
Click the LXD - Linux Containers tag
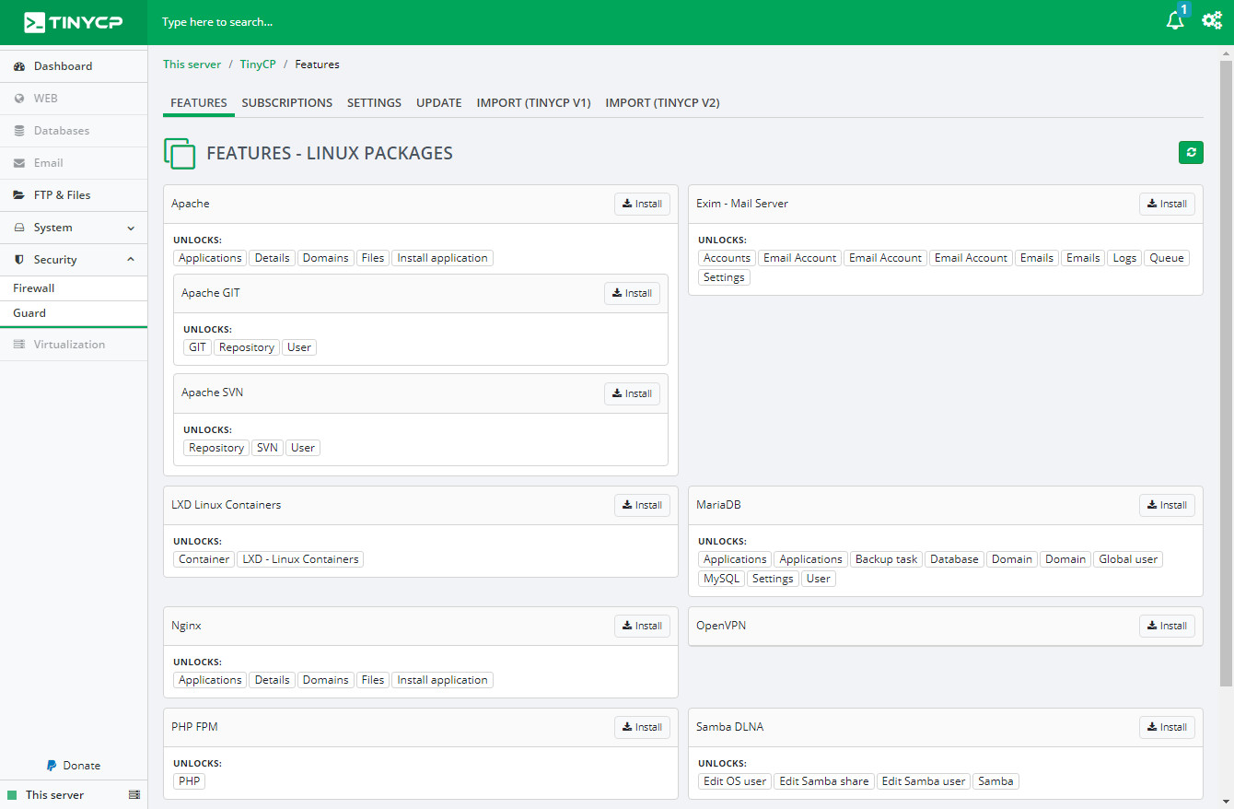[x=300, y=559]
